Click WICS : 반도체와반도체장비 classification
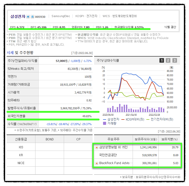The image size is (189, 186). click(x=120, y=16)
